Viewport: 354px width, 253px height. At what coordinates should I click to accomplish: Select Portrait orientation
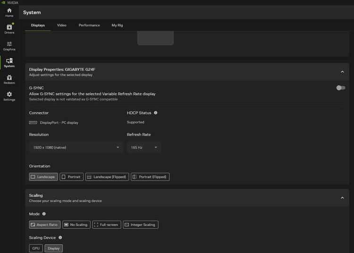point(72,177)
